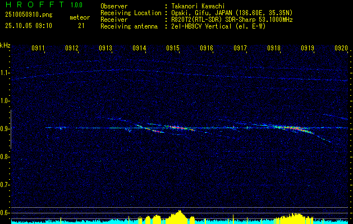Viewport: 353px width, 224px height.
Task: Click the Receiving antenna field label
Action: tap(129, 26)
